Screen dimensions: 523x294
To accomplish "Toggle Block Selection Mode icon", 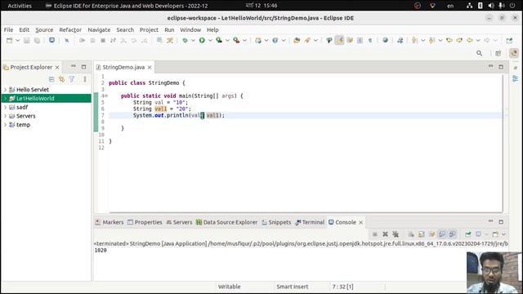I will point(360,40).
